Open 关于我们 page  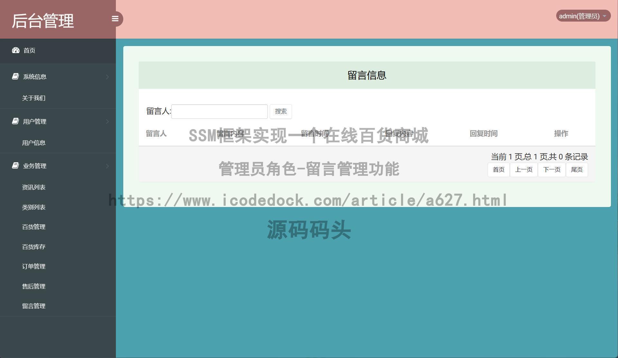(33, 98)
